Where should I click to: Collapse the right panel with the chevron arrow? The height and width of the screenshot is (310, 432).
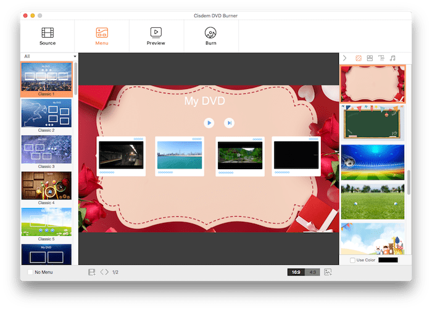coord(345,58)
